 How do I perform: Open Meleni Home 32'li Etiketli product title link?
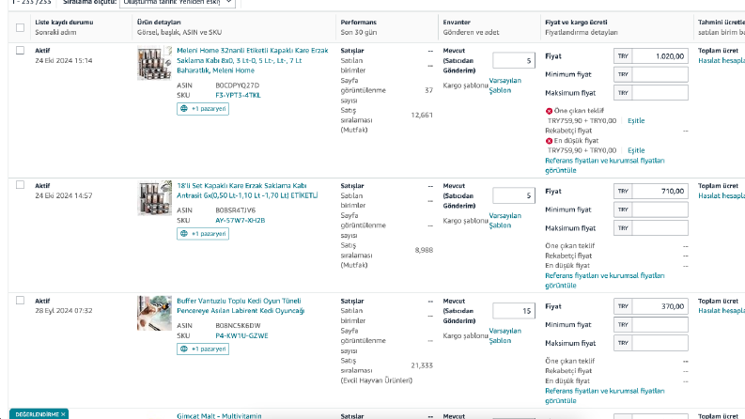253,60
